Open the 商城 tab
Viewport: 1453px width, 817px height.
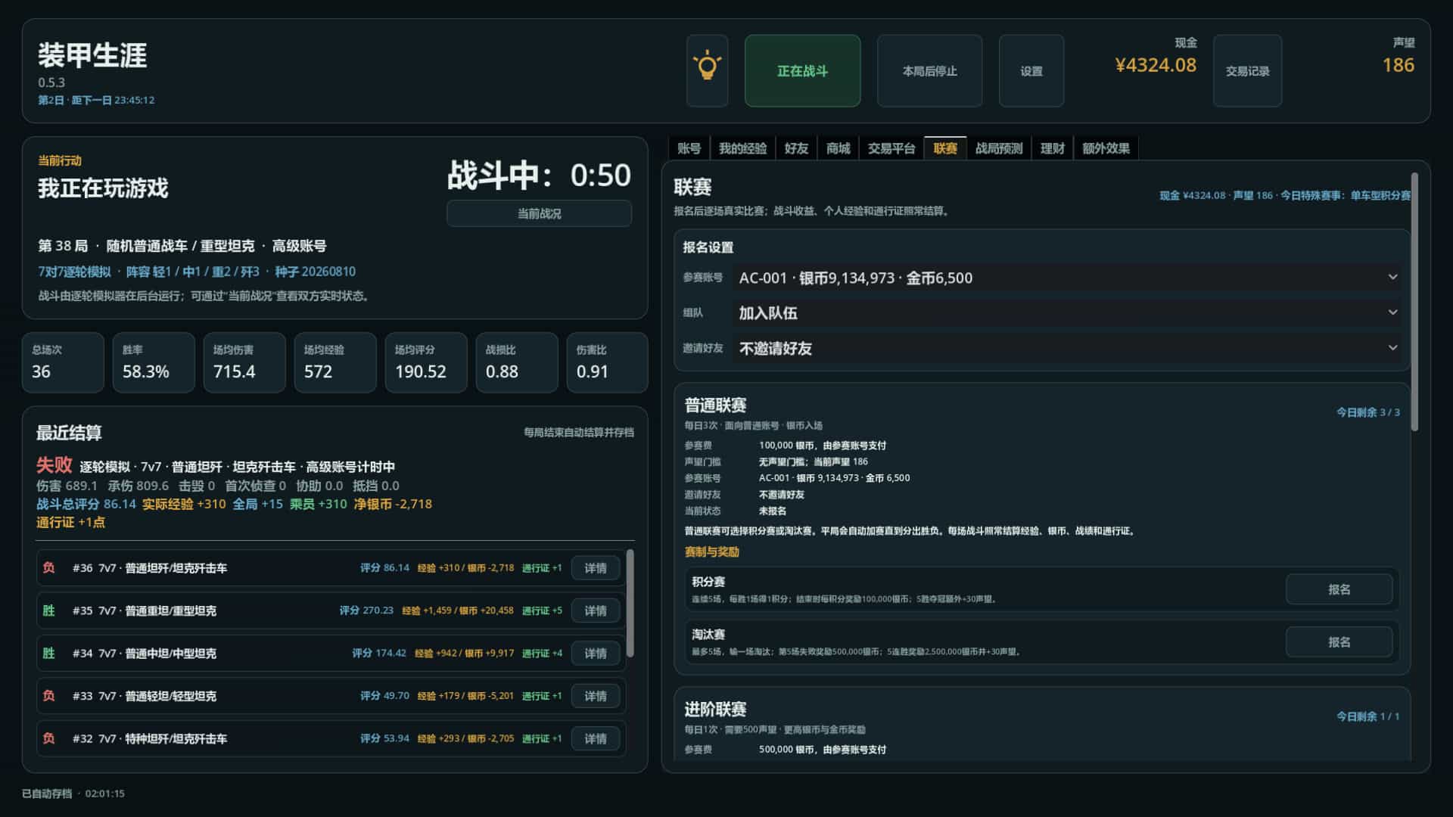pos(838,148)
